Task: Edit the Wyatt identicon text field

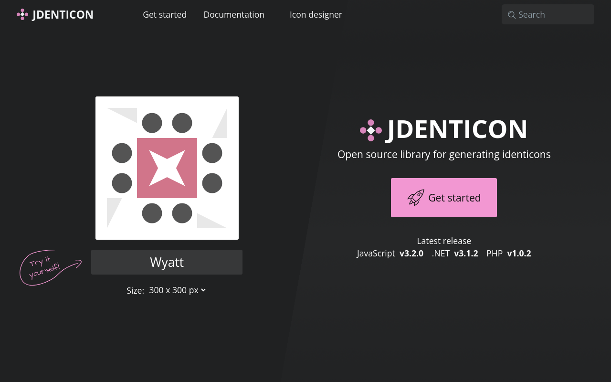Action: (167, 262)
